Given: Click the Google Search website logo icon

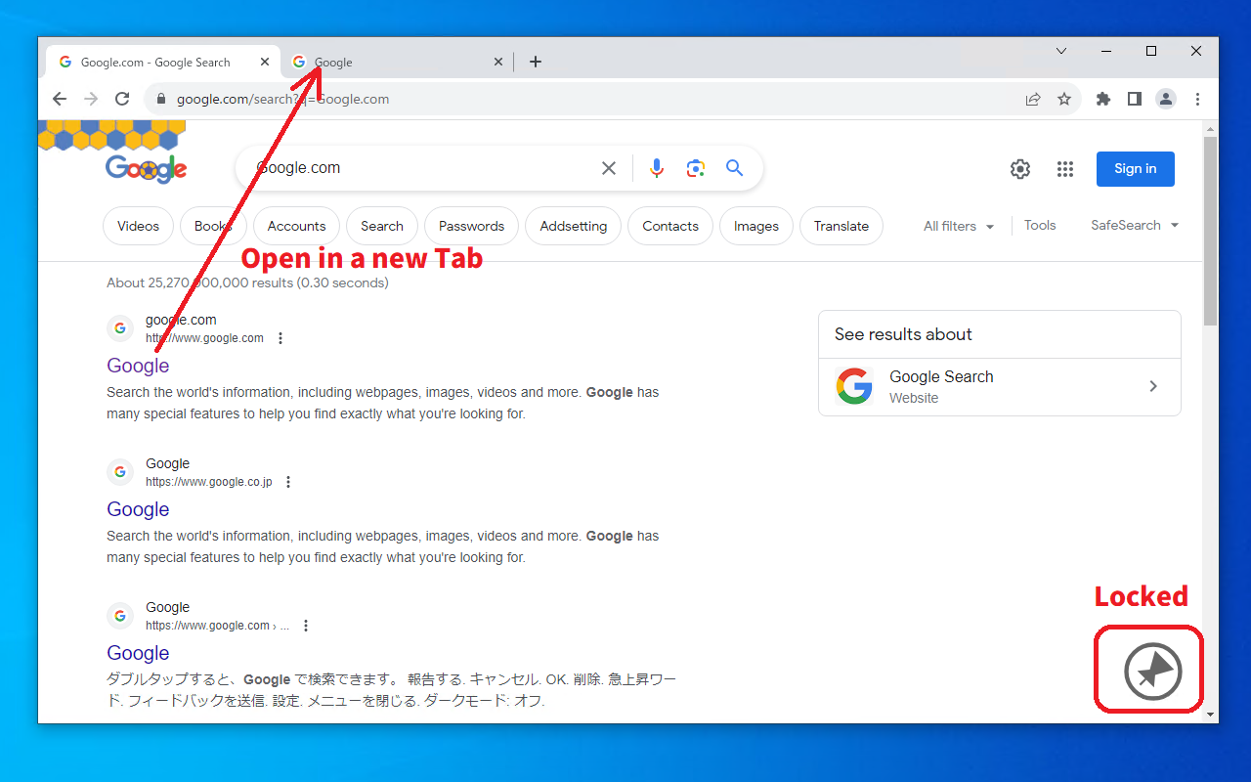Looking at the screenshot, I should [854, 386].
